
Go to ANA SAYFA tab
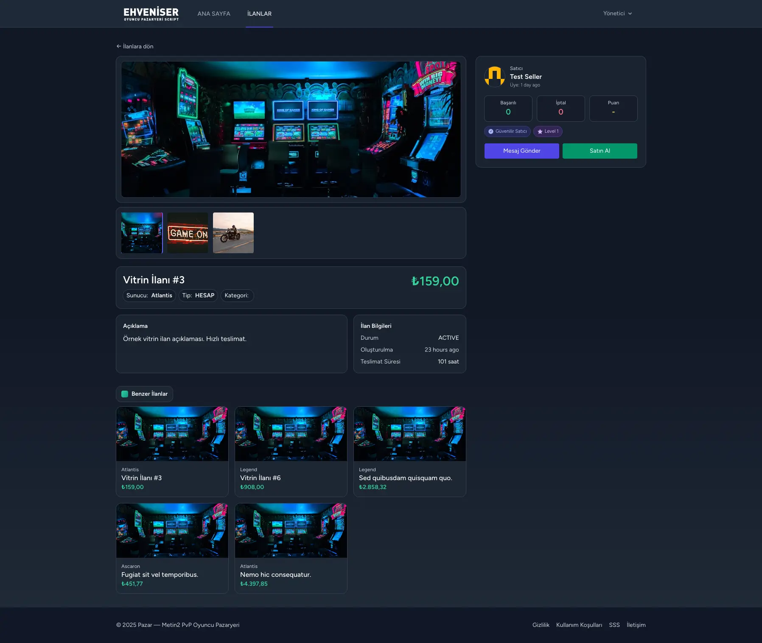214,14
